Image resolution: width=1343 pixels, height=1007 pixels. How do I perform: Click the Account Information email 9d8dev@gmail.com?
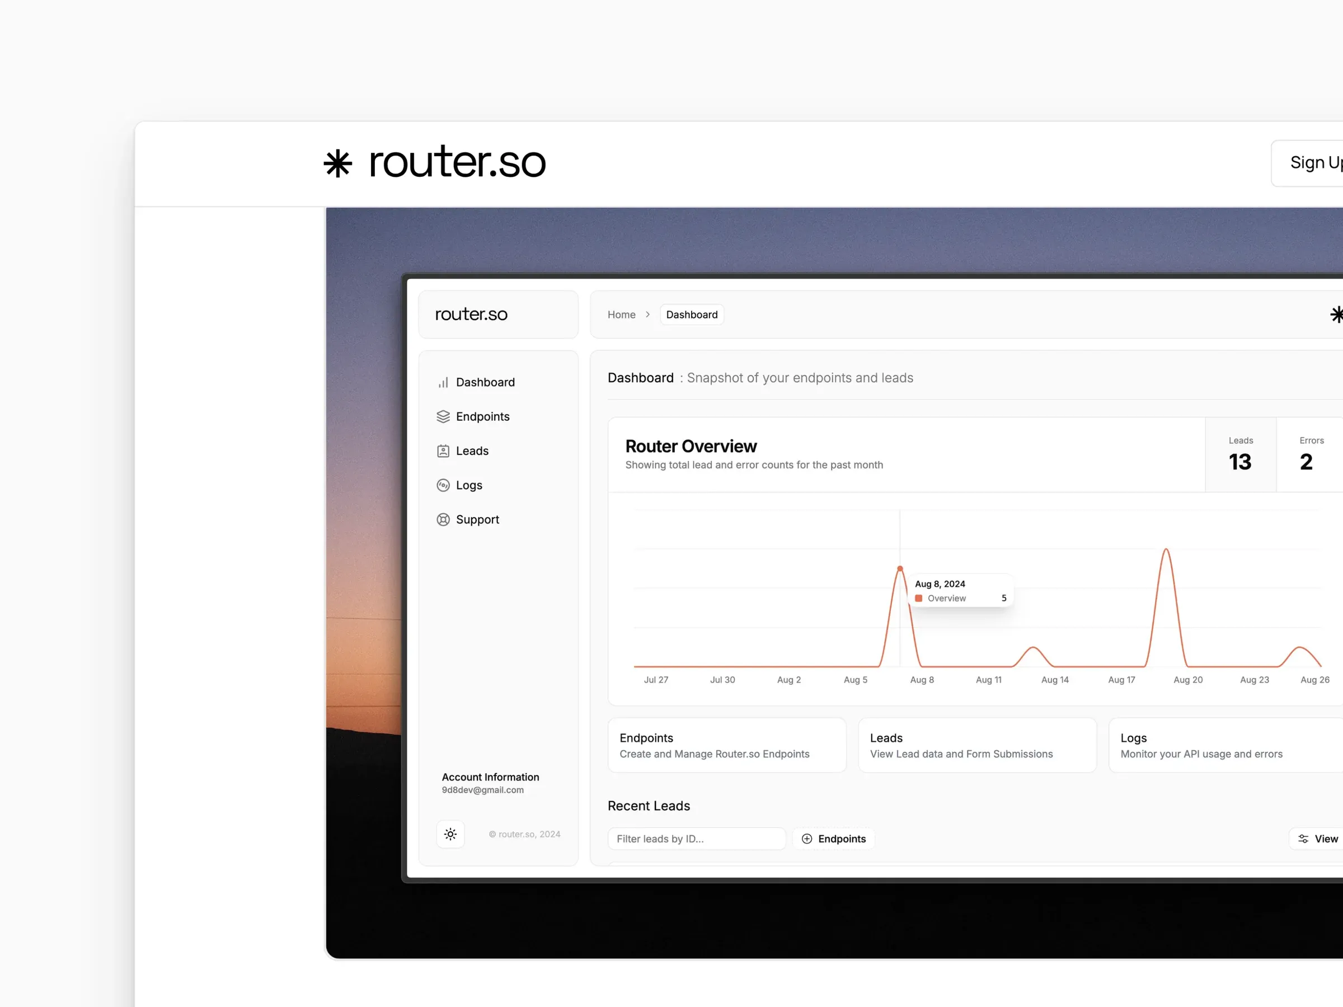483,790
